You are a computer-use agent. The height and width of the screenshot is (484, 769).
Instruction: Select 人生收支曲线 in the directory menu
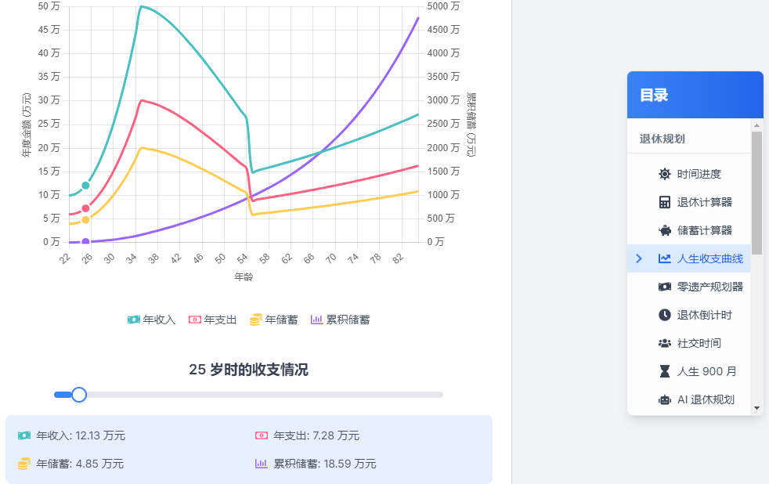707,258
